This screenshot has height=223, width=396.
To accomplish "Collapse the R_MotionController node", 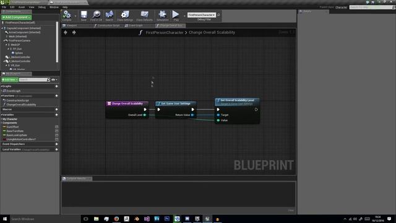I will click(4, 61).
